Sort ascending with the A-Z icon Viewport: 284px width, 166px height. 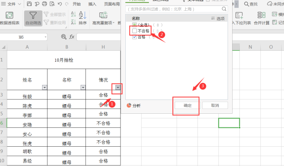(x=73, y=14)
